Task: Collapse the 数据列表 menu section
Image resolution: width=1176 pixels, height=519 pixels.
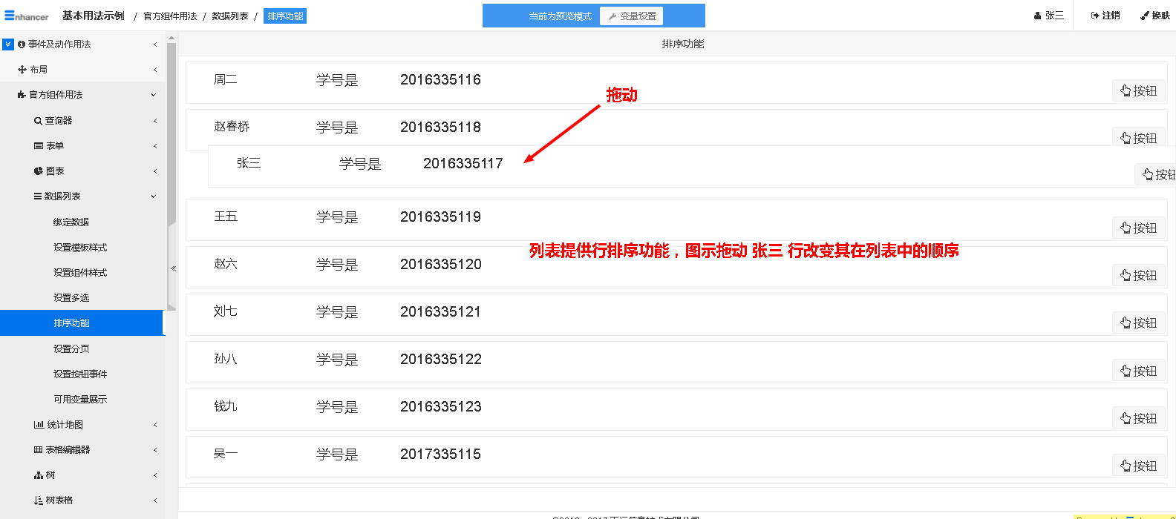Action: coord(154,196)
